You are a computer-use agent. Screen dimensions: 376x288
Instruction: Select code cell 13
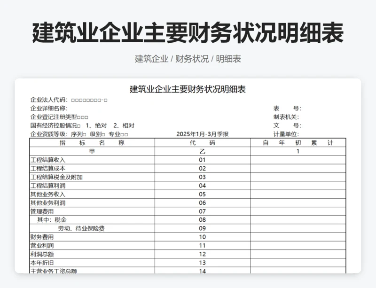point(203,263)
